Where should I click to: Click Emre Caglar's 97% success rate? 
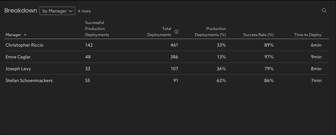(269, 57)
